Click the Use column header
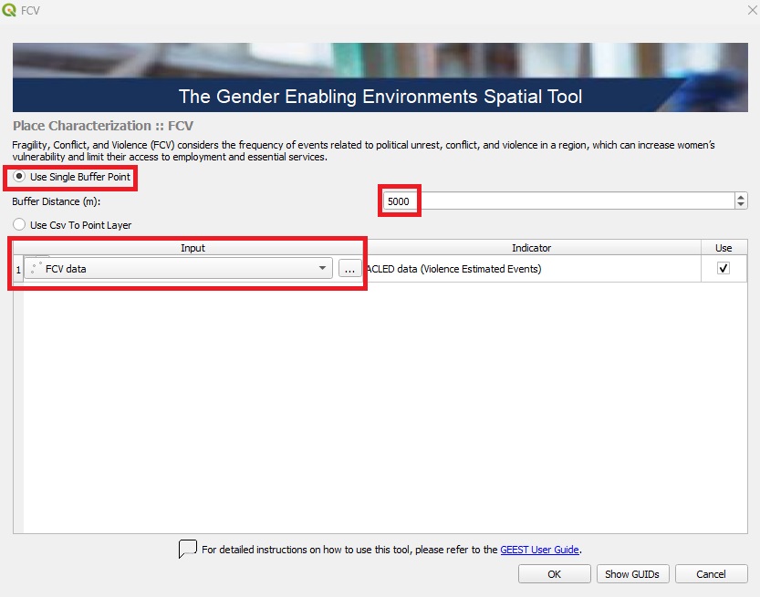Viewport: 760px width, 597px height. (x=724, y=248)
